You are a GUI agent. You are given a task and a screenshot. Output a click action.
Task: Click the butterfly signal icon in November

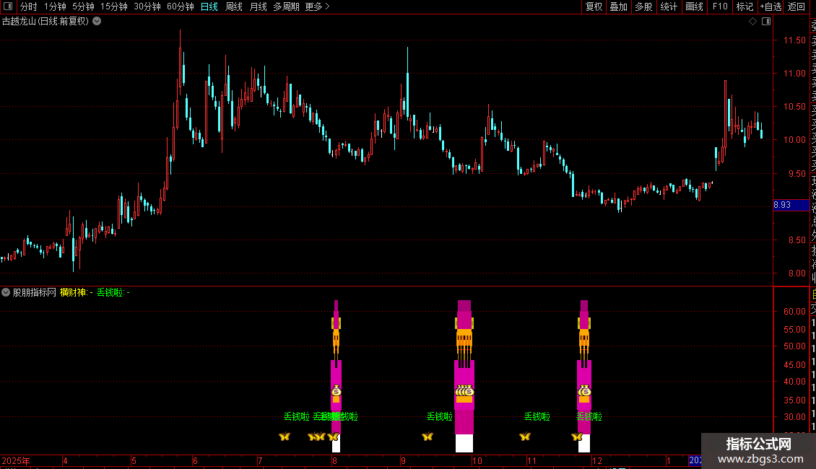point(524,437)
